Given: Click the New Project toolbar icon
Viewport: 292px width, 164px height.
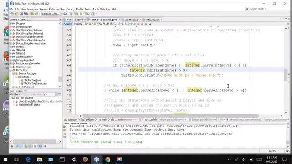Looking at the screenshot, I should [16, 14].
